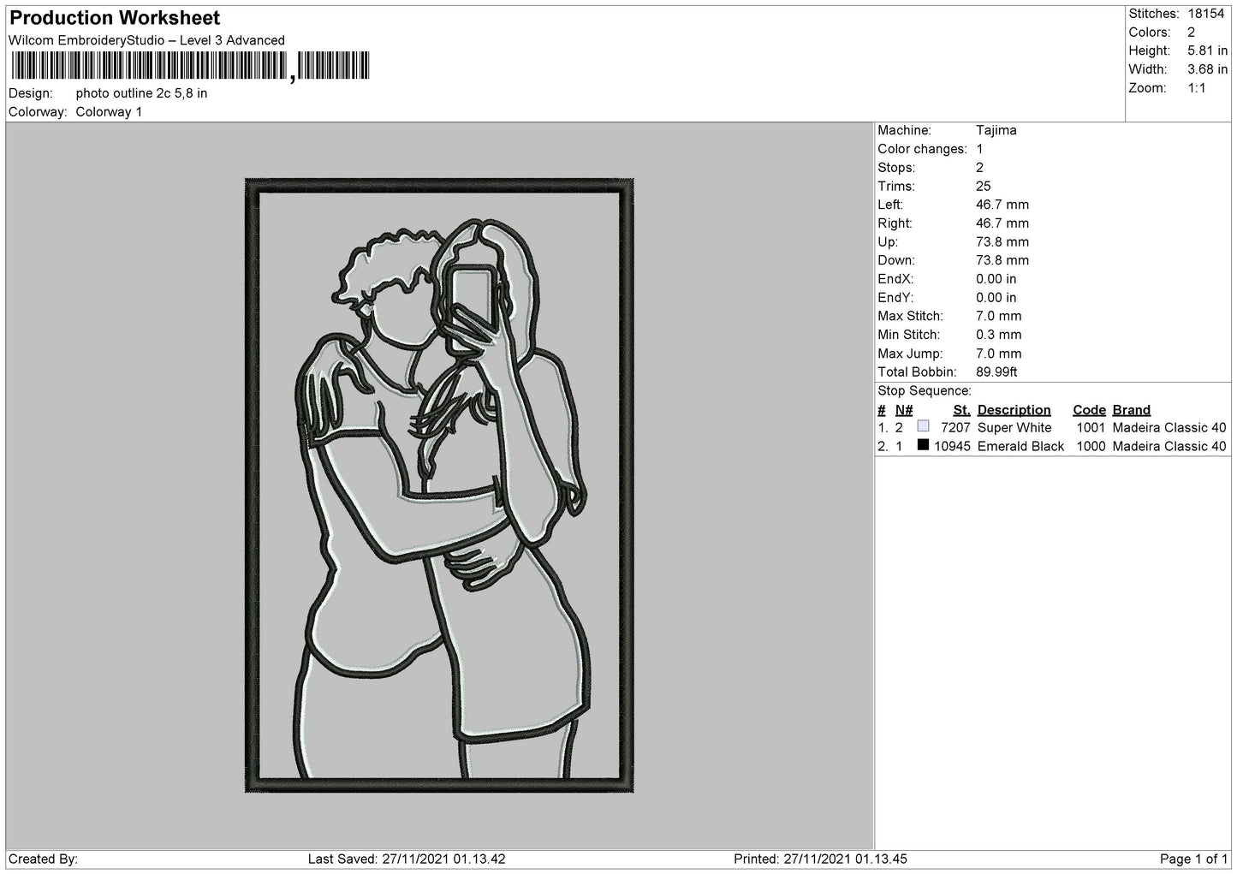Click 'Madeira Classic 40' in Super White row
1237x874 pixels.
coord(1169,428)
